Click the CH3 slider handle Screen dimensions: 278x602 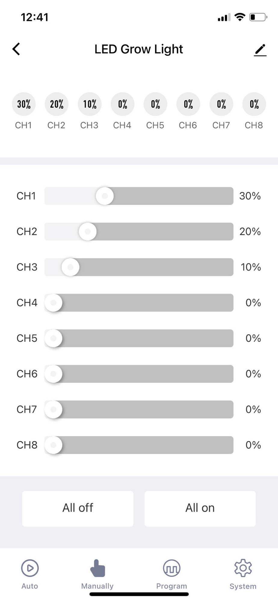[x=70, y=267]
